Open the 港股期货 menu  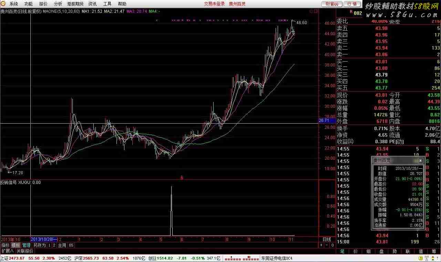(75, 4)
